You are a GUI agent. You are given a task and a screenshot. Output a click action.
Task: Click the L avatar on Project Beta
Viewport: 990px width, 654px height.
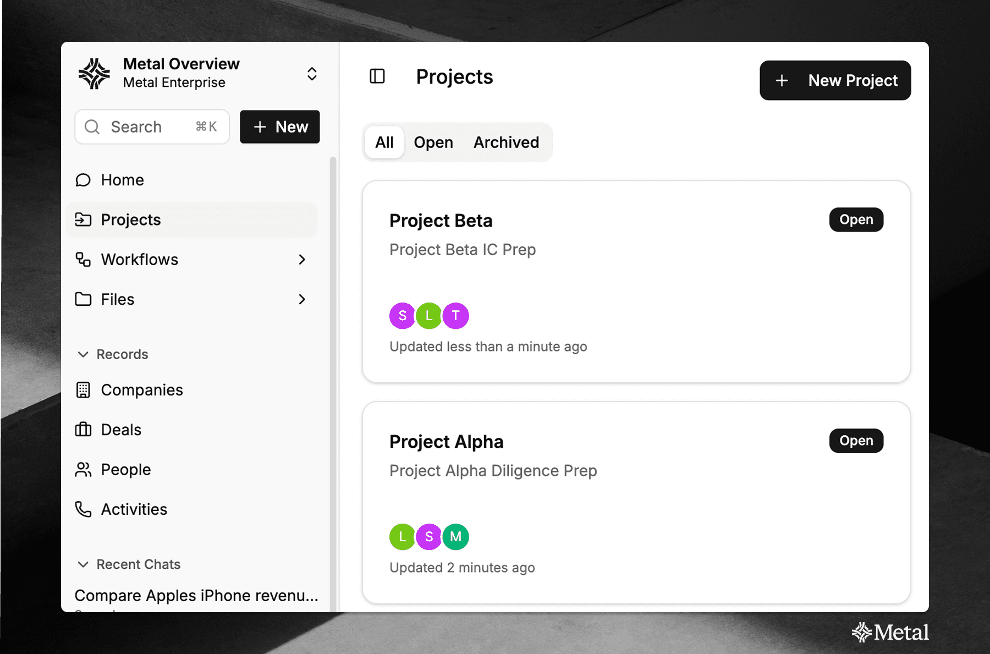pos(429,316)
